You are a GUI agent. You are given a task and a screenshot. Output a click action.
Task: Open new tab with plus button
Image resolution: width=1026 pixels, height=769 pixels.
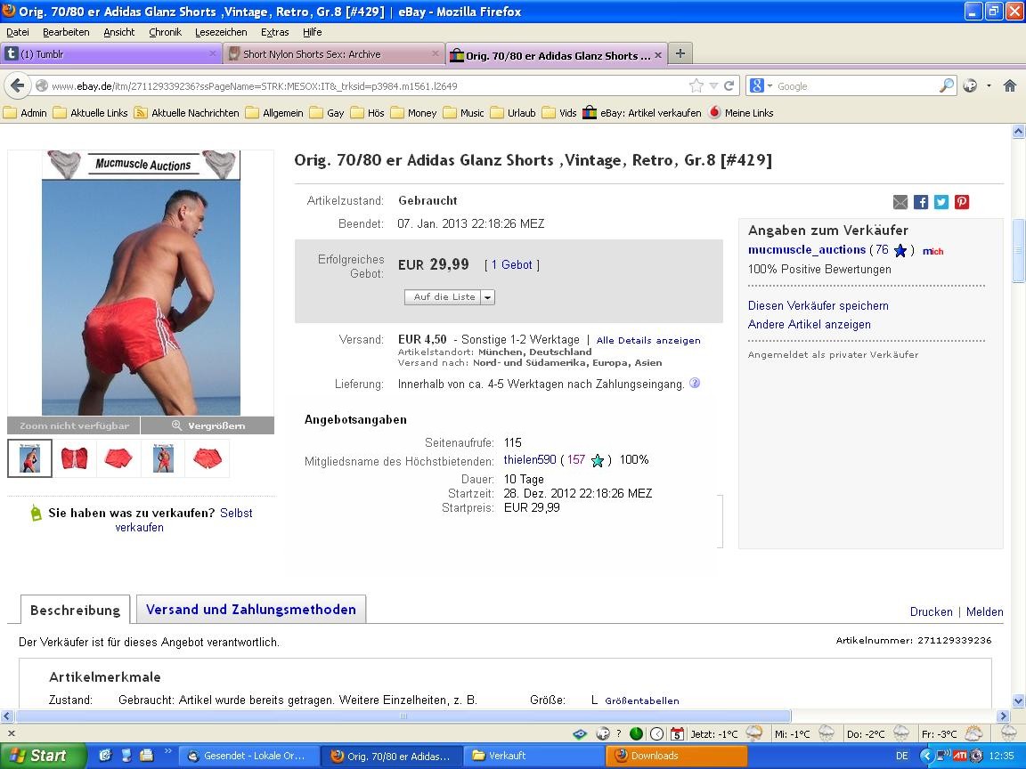pyautogui.click(x=680, y=53)
